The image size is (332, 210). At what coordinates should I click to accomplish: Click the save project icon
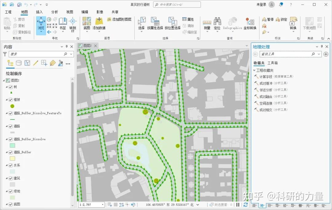(19, 4)
